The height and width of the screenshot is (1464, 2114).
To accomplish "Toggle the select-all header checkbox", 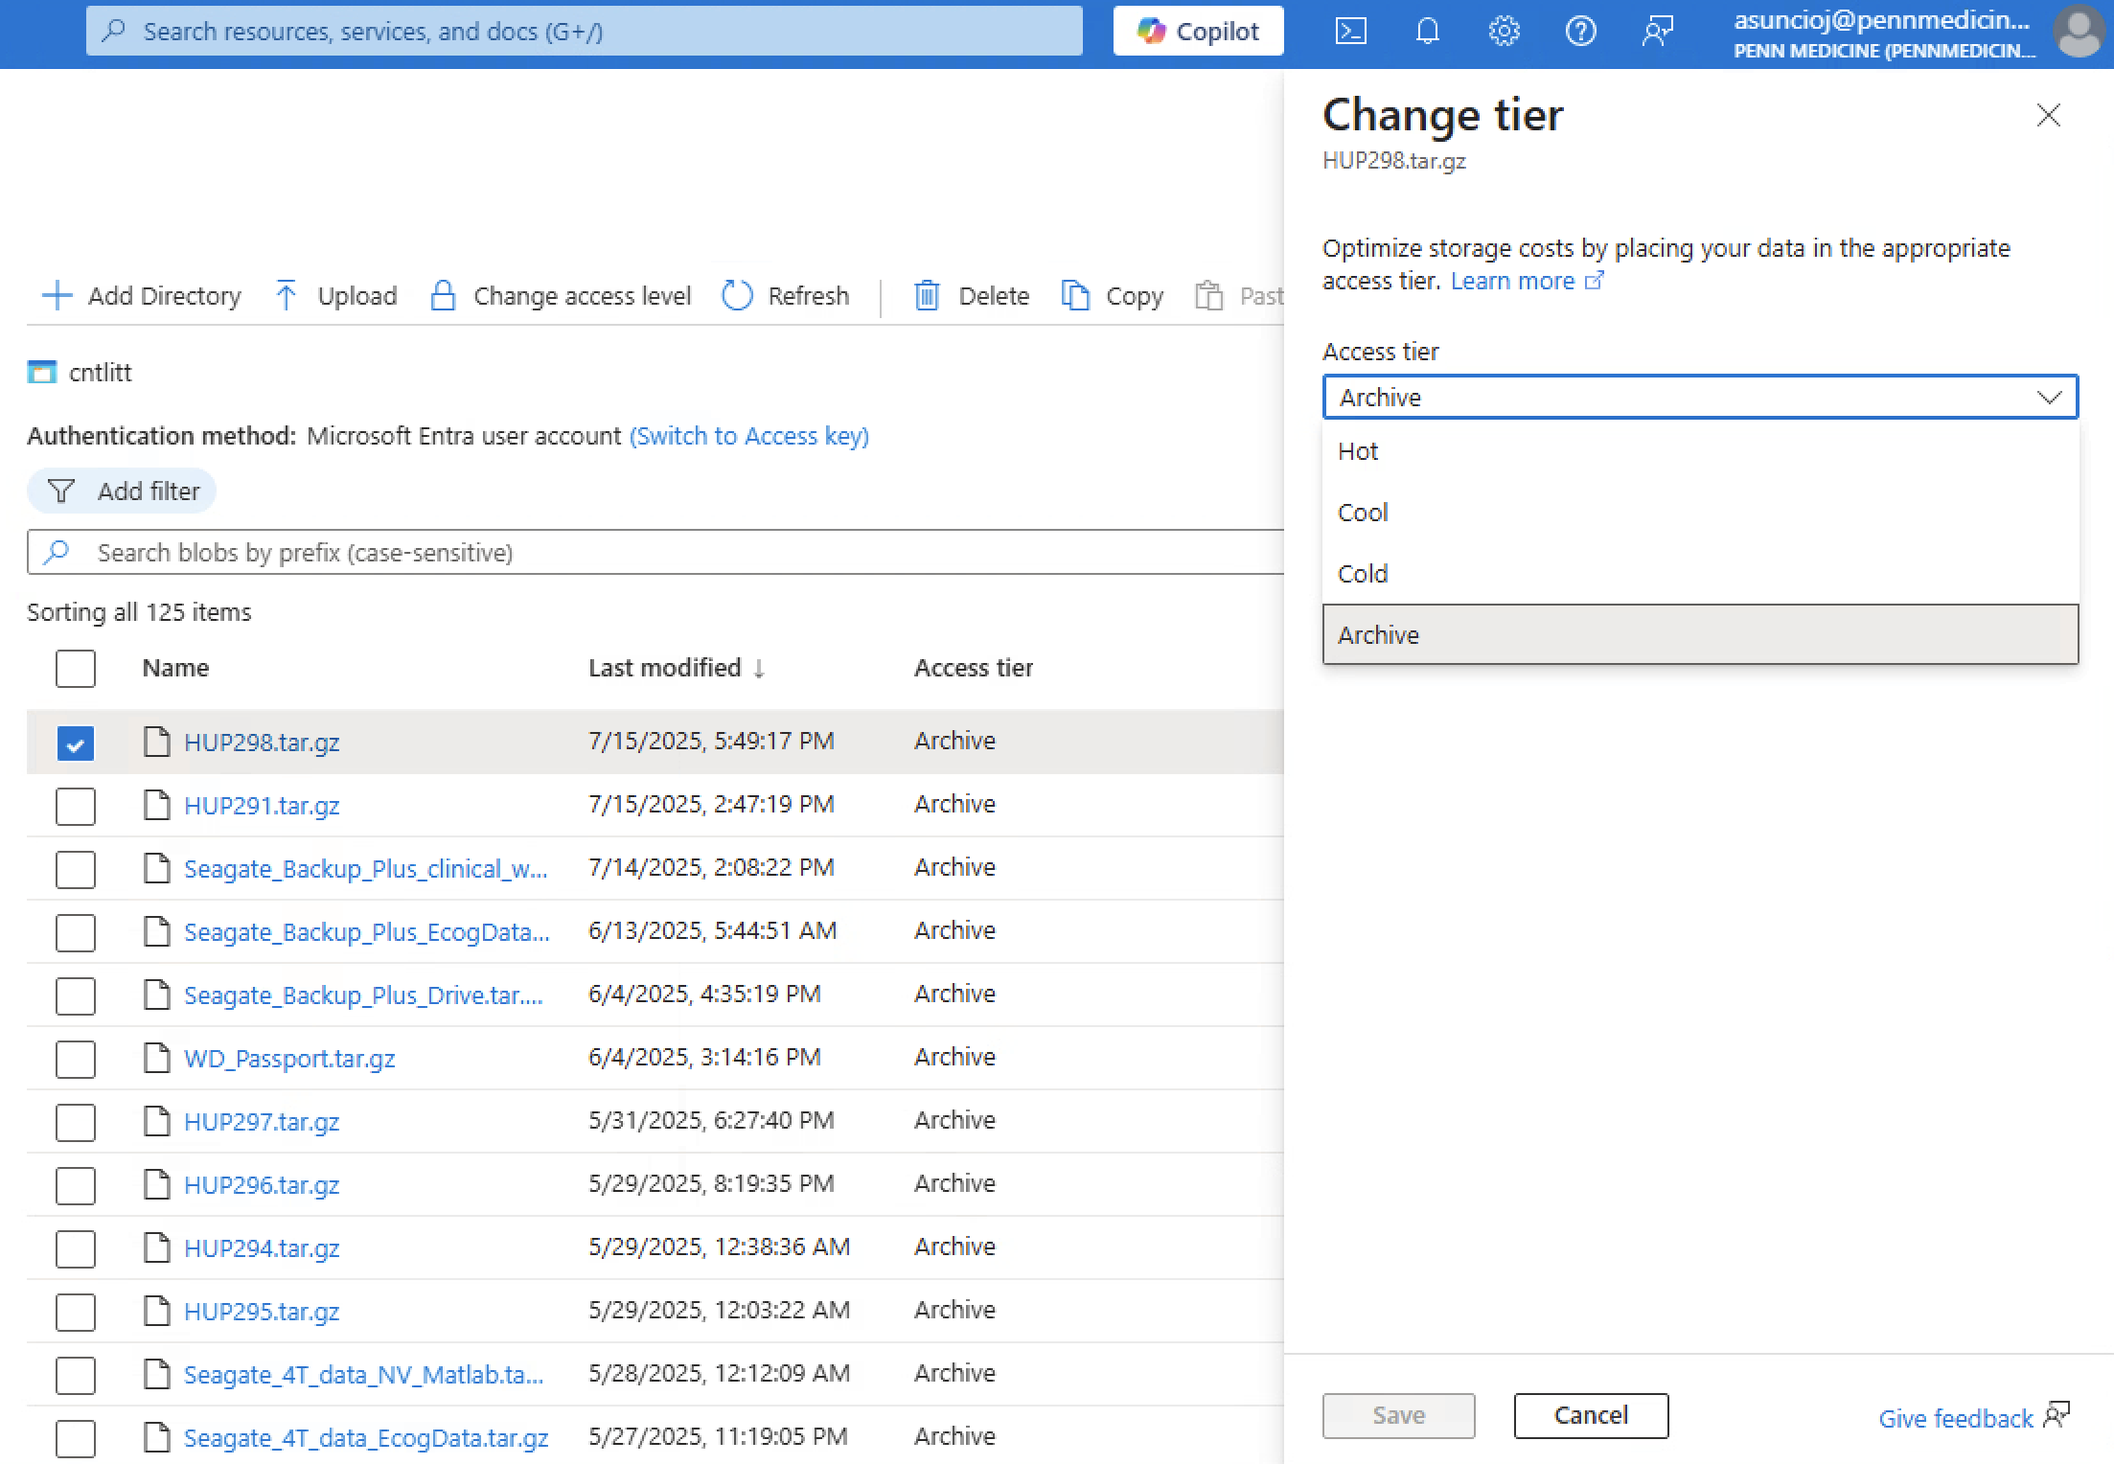I will (76, 669).
